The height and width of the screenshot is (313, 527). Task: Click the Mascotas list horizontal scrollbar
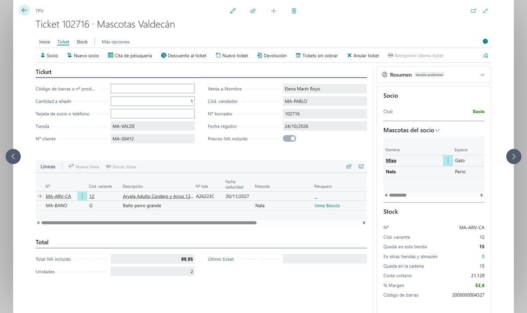(x=398, y=195)
